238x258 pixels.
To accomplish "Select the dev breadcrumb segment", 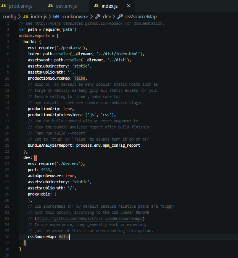I will point(107,16).
